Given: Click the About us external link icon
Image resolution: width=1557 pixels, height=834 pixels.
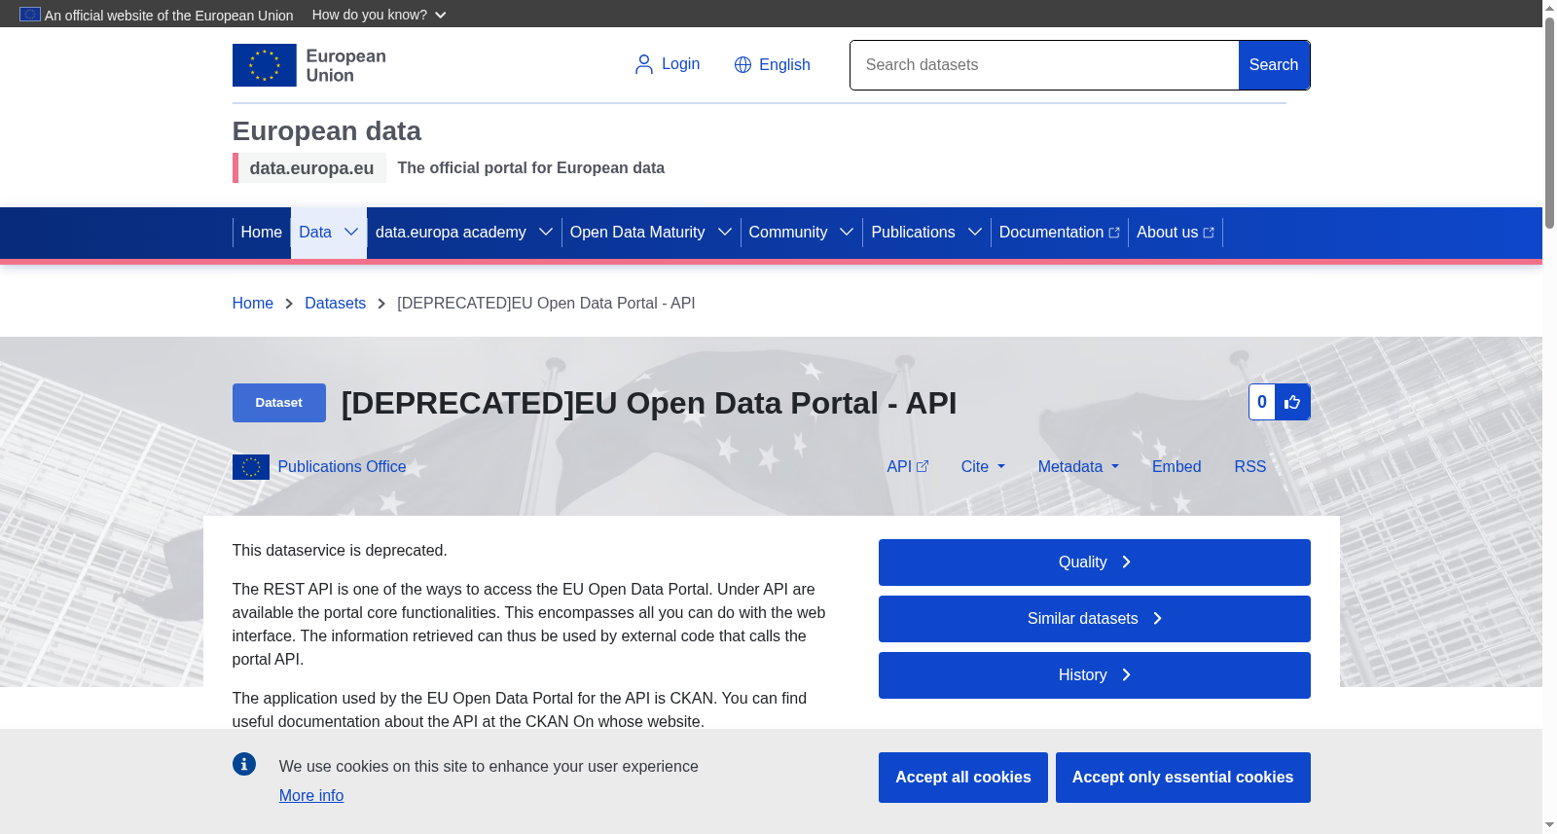Looking at the screenshot, I should [1209, 233].
